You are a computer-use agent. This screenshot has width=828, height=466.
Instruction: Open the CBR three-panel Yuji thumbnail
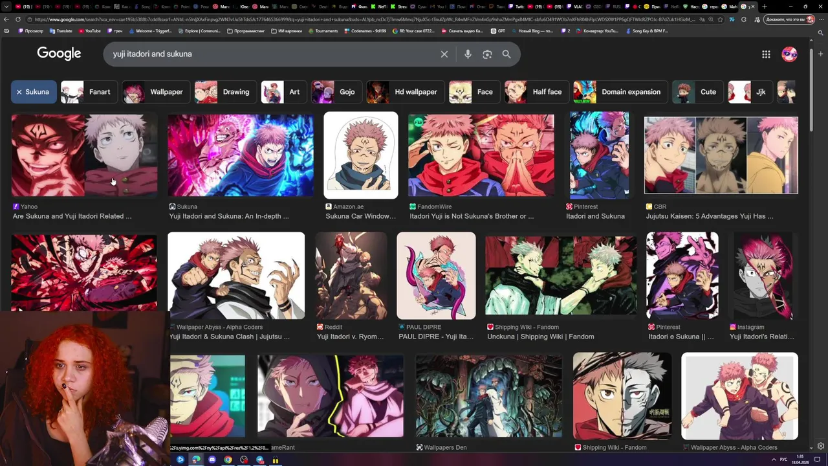(721, 155)
